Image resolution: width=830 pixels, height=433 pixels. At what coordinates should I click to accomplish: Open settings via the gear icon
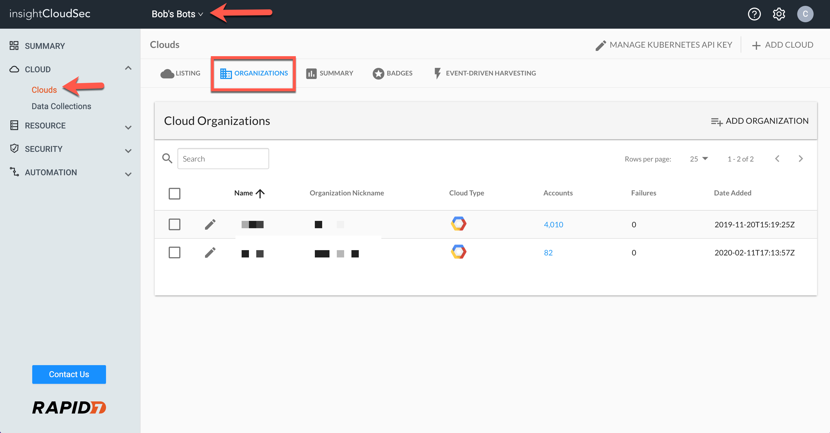(779, 14)
